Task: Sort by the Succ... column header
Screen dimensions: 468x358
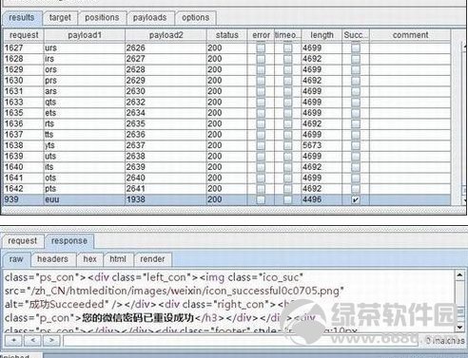Action: [356, 35]
